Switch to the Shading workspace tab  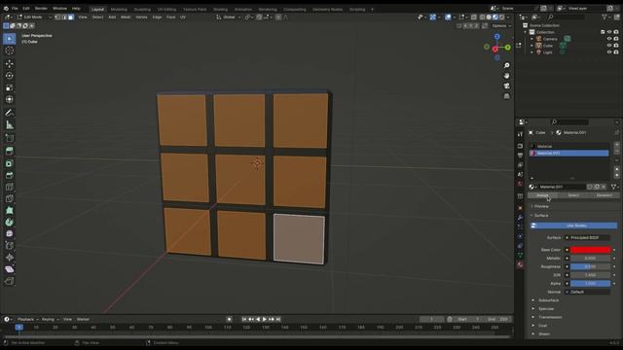pyautogui.click(x=221, y=9)
